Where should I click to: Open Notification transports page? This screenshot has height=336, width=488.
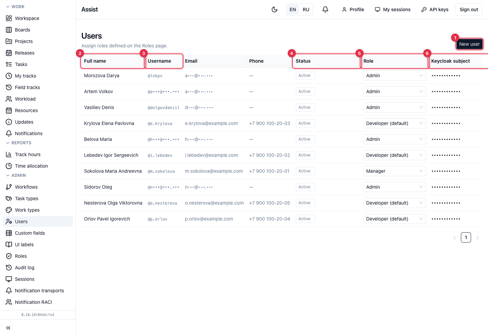38,291
